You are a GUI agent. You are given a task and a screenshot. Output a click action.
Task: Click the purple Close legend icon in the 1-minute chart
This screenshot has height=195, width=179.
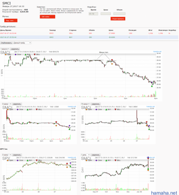coord(16,55)
